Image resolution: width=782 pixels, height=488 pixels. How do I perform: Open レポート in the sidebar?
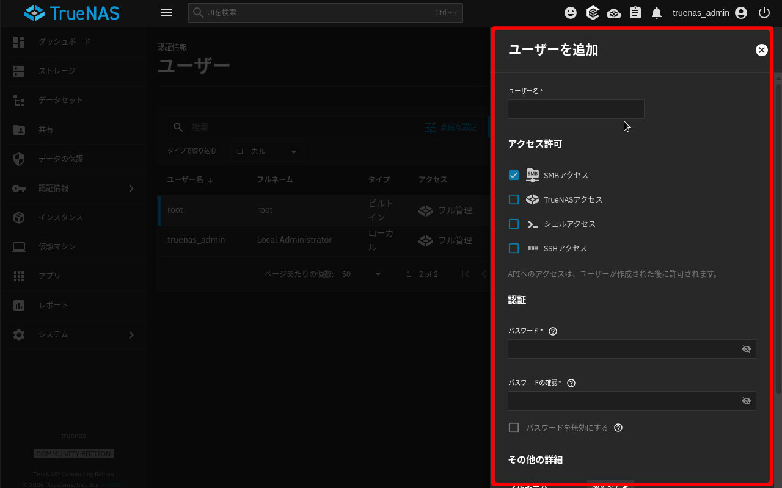[73, 305]
